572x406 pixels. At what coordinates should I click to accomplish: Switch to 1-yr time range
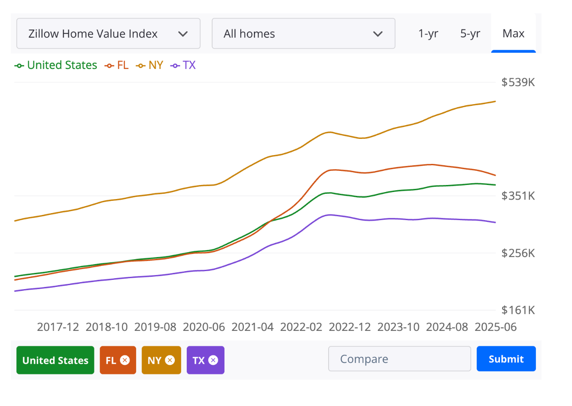pyautogui.click(x=428, y=33)
